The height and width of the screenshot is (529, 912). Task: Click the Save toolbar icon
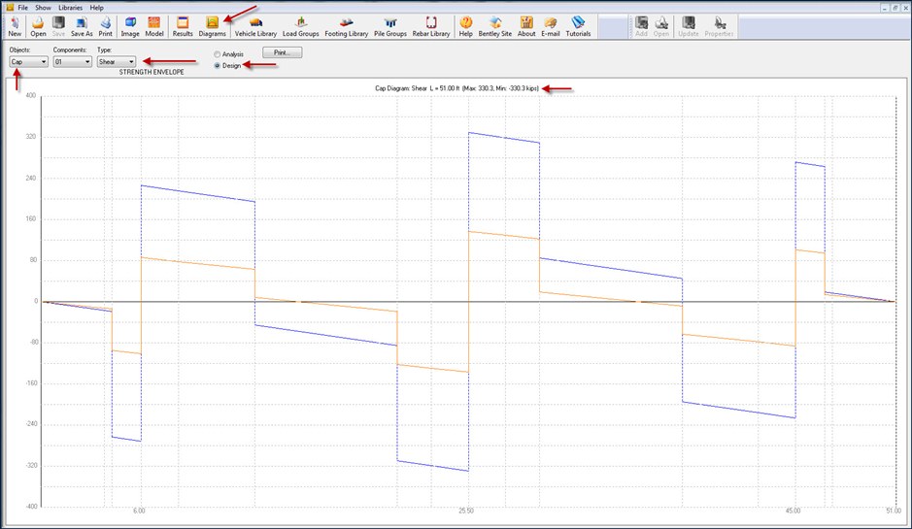[x=58, y=27]
